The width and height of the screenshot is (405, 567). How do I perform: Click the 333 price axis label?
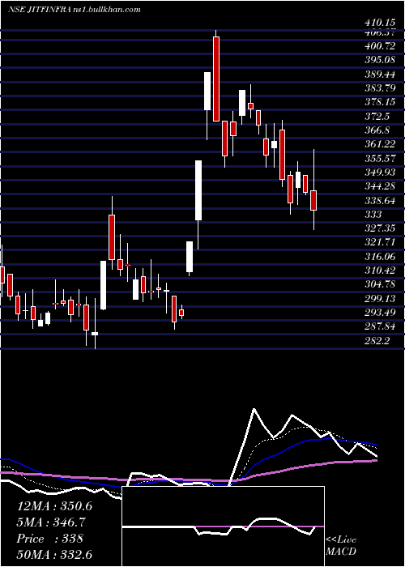point(373,215)
